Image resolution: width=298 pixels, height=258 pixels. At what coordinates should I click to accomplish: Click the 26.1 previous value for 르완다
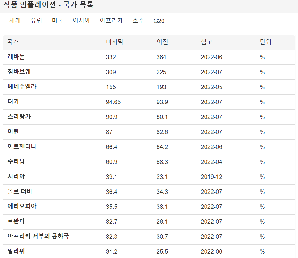tap(162, 222)
